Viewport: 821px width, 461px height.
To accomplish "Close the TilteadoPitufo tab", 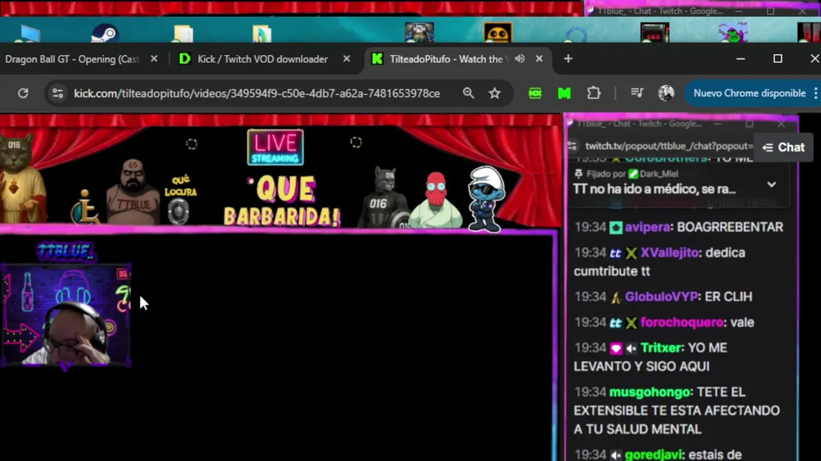I will pos(539,59).
